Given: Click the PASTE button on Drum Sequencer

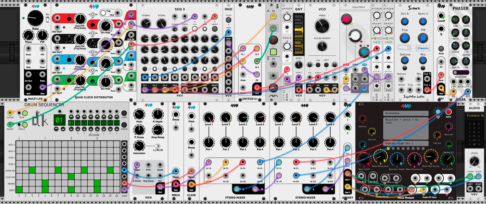Looking at the screenshot, I should [x=124, y=125].
